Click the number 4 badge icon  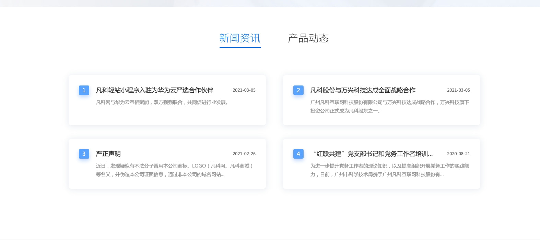(298, 154)
